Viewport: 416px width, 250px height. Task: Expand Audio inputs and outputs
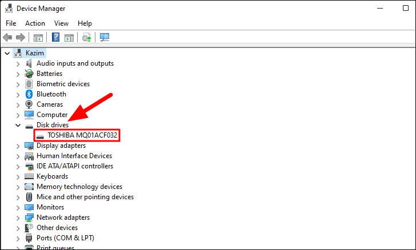(18, 63)
